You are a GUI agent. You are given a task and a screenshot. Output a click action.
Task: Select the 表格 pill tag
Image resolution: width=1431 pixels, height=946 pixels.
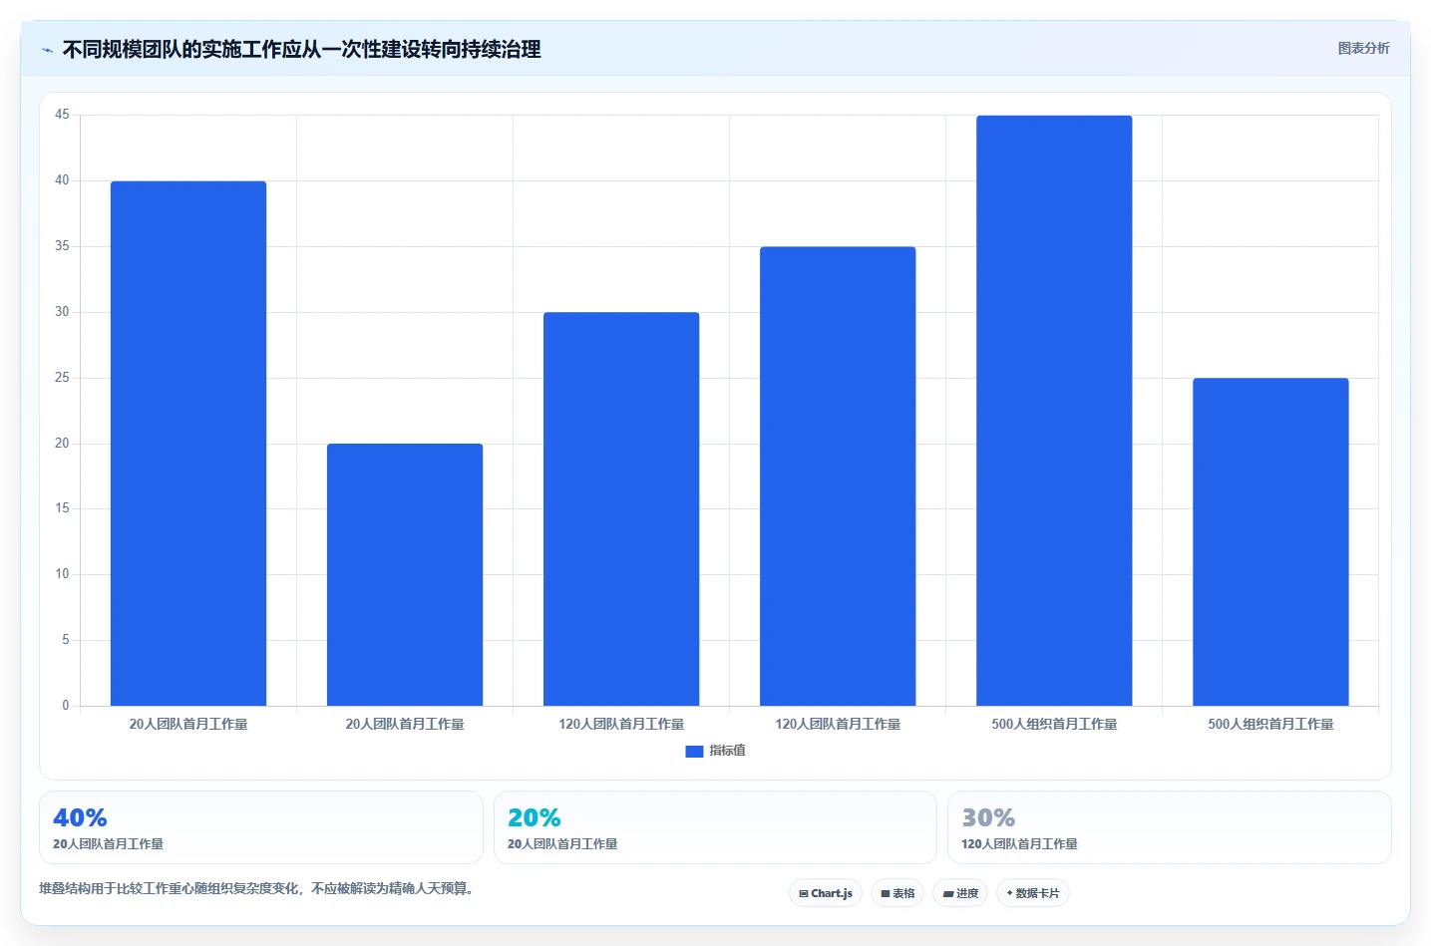coord(897,893)
